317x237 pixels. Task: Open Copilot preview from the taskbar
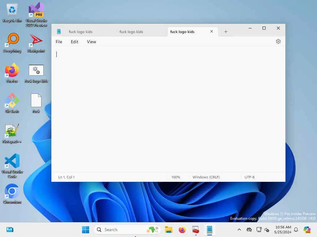pyautogui.click(x=307, y=230)
